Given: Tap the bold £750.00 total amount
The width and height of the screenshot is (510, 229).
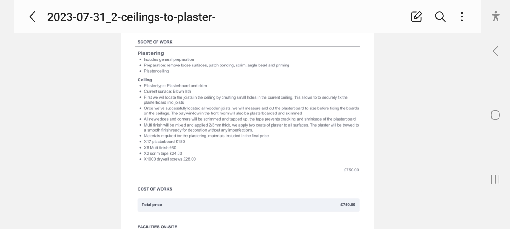Looking at the screenshot, I should [x=348, y=205].
